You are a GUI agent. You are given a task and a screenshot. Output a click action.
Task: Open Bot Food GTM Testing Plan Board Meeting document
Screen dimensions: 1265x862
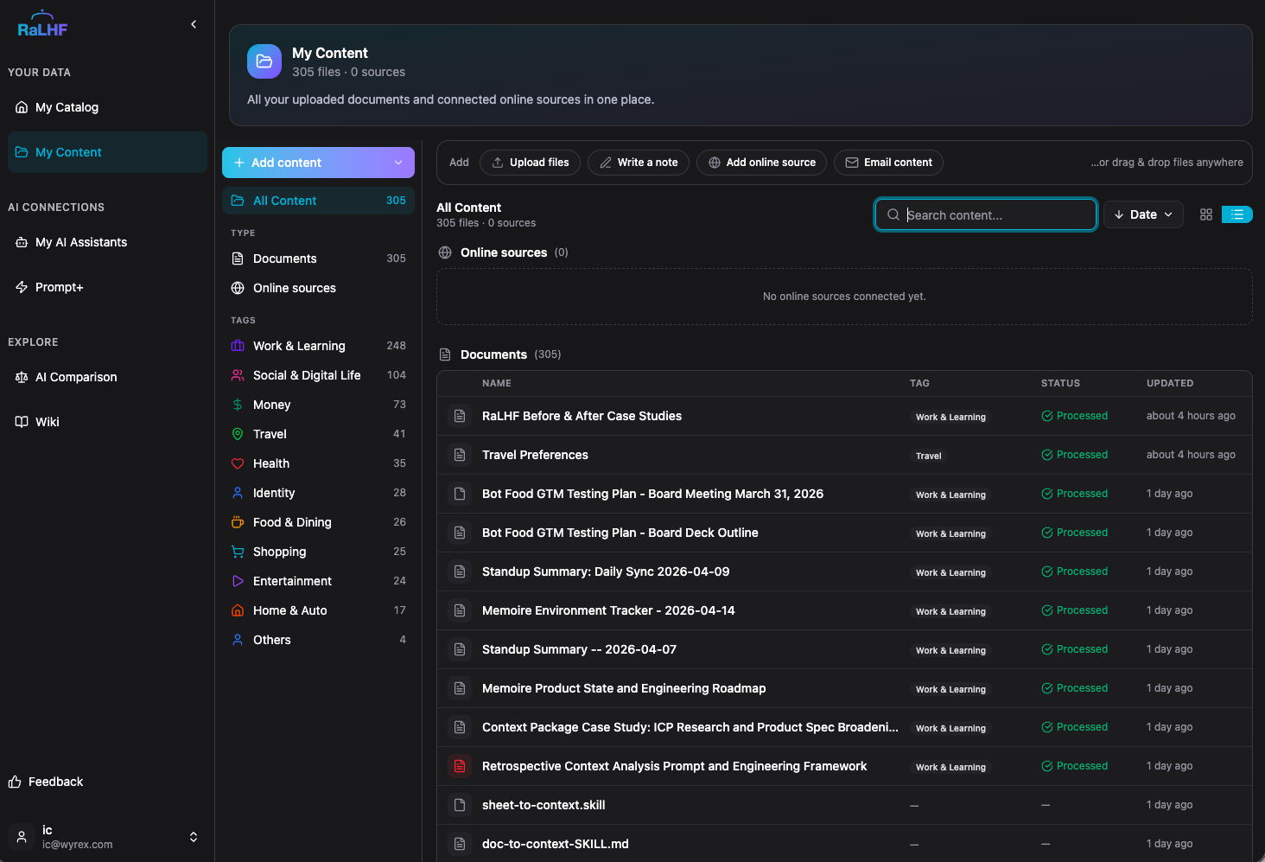652,494
